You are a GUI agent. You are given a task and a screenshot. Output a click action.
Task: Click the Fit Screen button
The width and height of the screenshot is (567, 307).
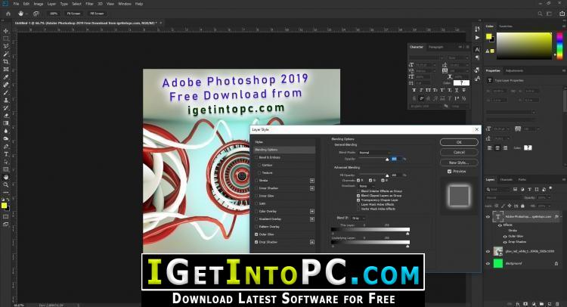click(73, 14)
